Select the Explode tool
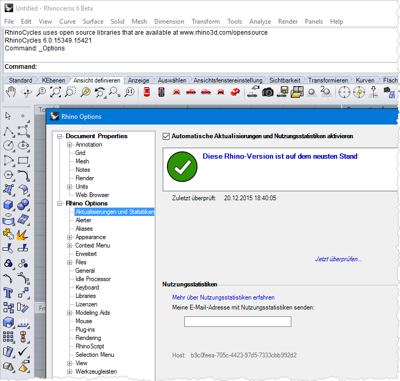 tap(23, 234)
